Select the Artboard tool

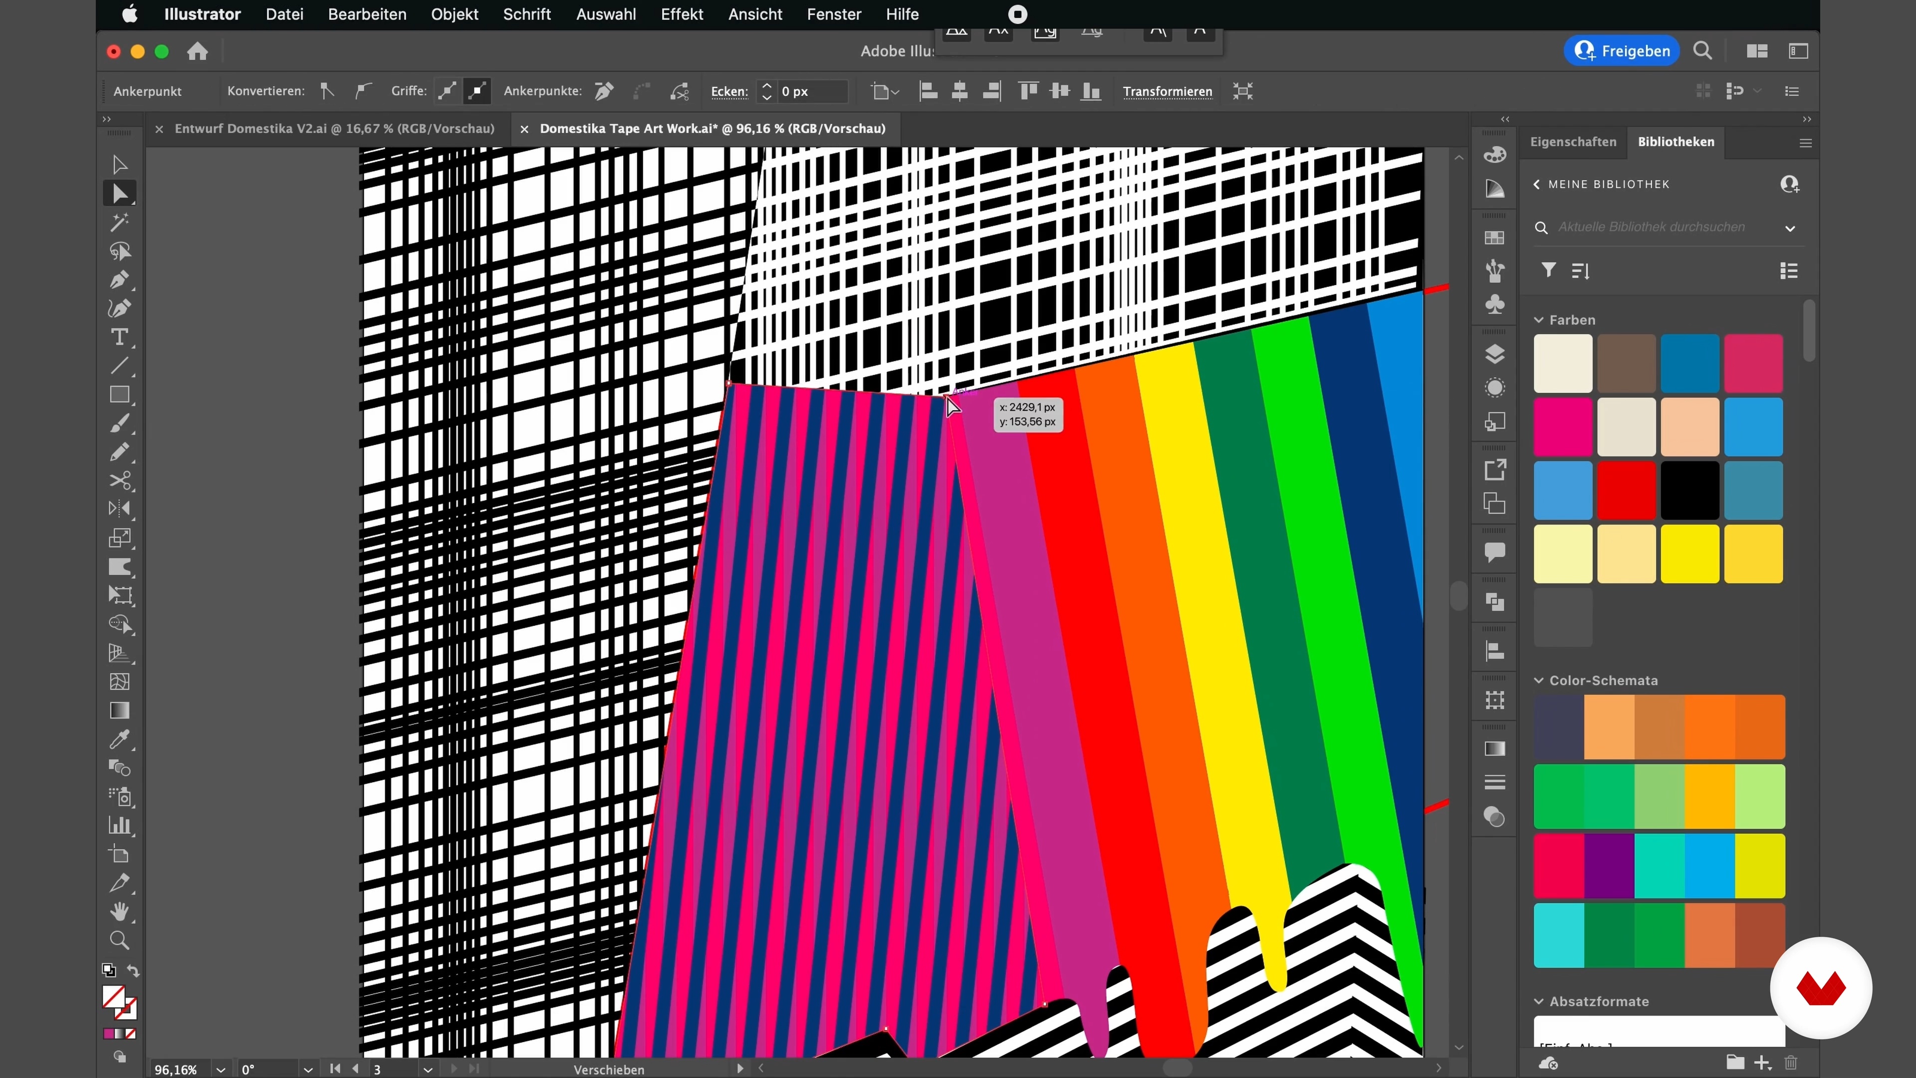click(119, 854)
